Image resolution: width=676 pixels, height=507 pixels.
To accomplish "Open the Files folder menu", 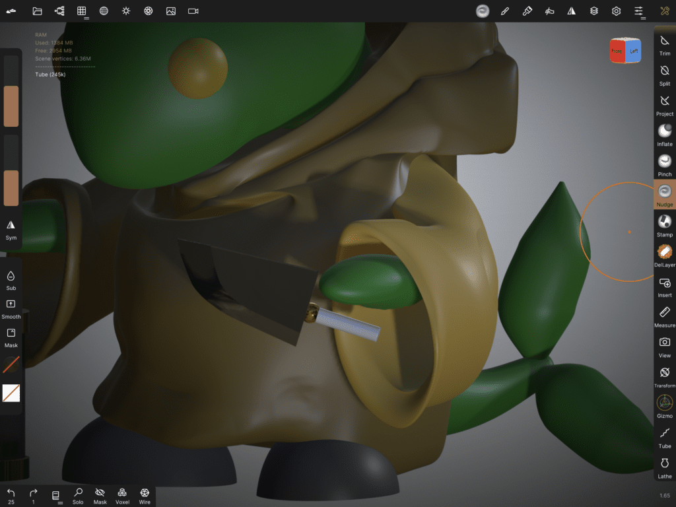I will tap(37, 11).
